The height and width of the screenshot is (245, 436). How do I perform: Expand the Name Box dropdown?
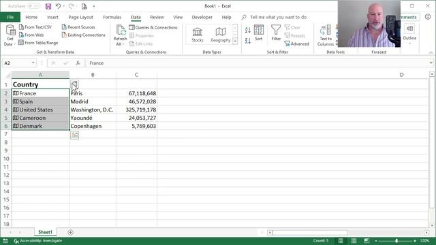click(x=33, y=63)
